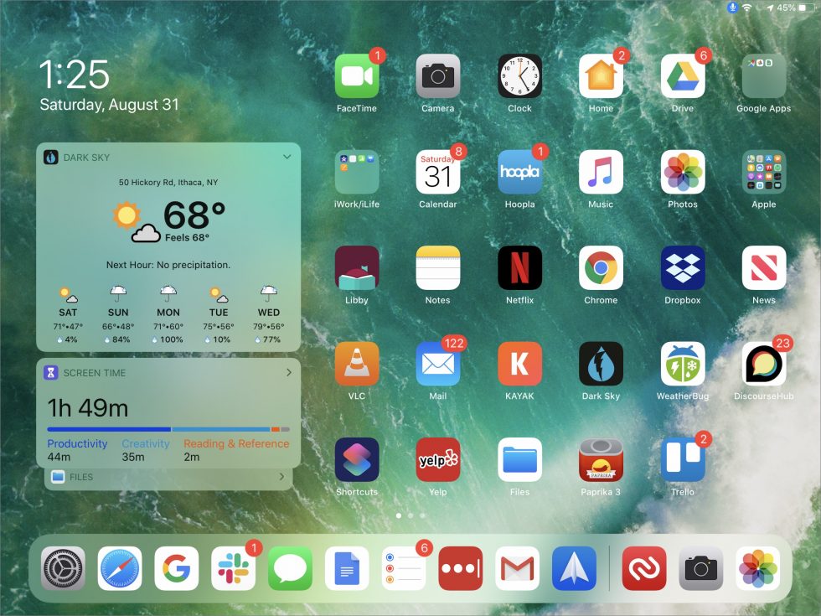Tap the Screen Time usage bar

coord(168,429)
